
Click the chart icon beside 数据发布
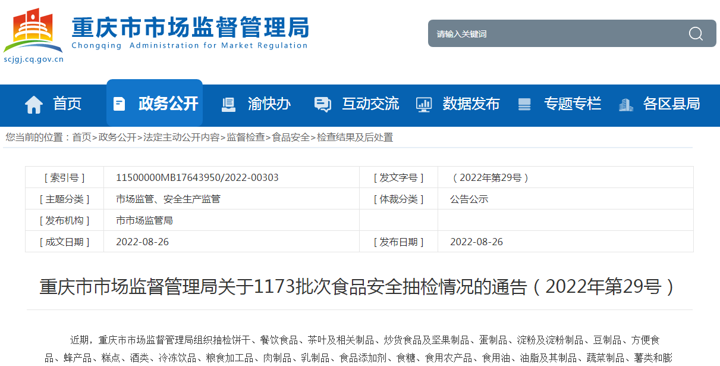[424, 105]
